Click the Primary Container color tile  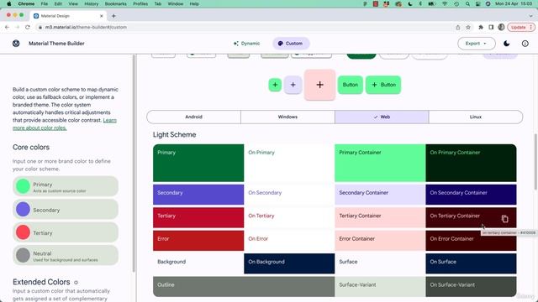pyautogui.click(x=380, y=163)
